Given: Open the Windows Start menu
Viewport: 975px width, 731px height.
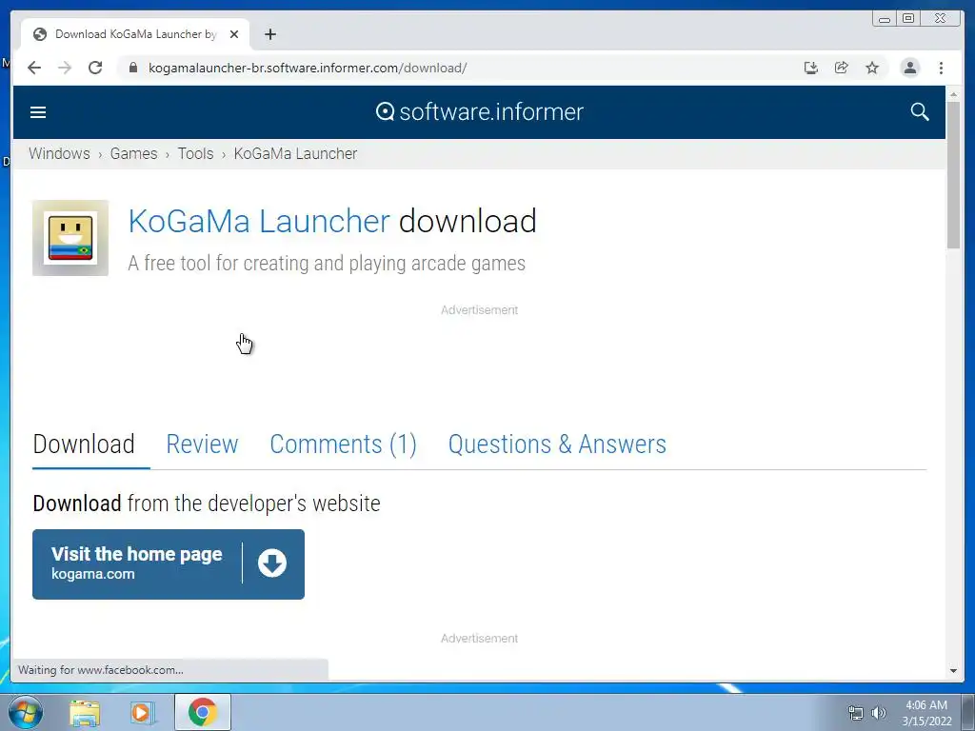Looking at the screenshot, I should 26,712.
